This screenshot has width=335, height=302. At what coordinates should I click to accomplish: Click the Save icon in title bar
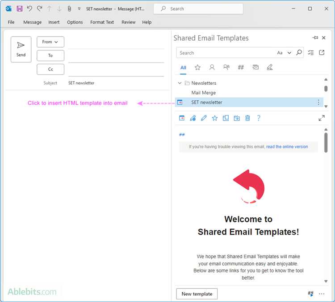(x=20, y=9)
